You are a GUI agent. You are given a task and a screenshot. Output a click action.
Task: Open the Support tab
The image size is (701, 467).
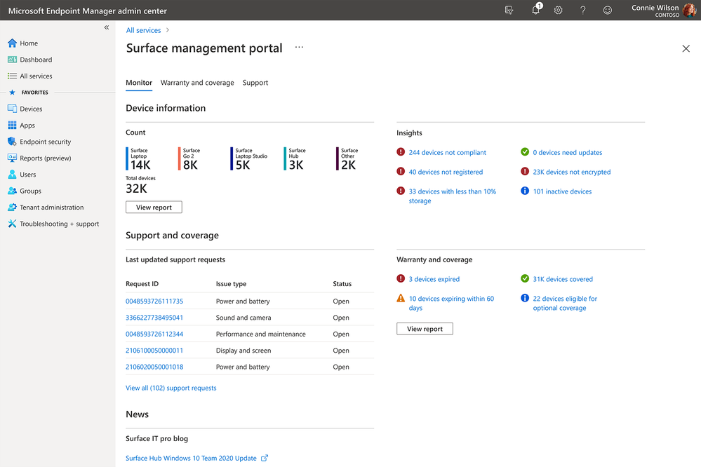coord(255,83)
